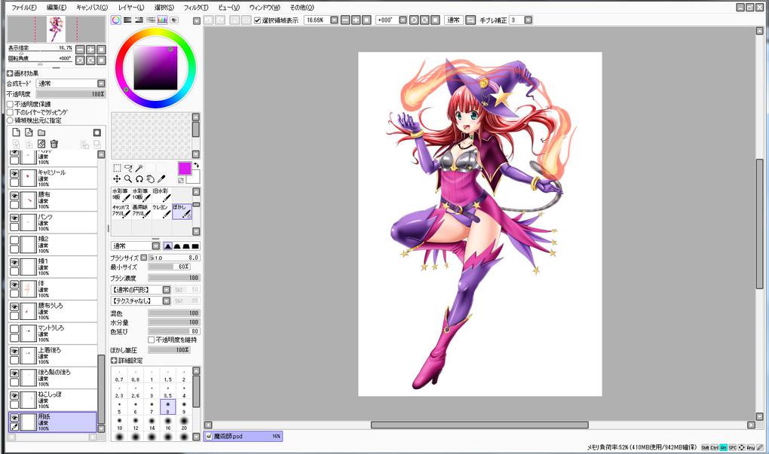The height and width of the screenshot is (454, 769).
Task: Pick brush size 3.5 preset
Action: point(167,391)
